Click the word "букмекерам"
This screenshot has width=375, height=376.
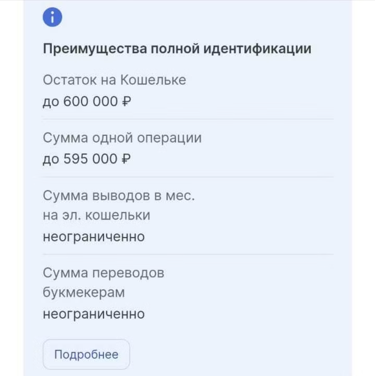(84, 292)
